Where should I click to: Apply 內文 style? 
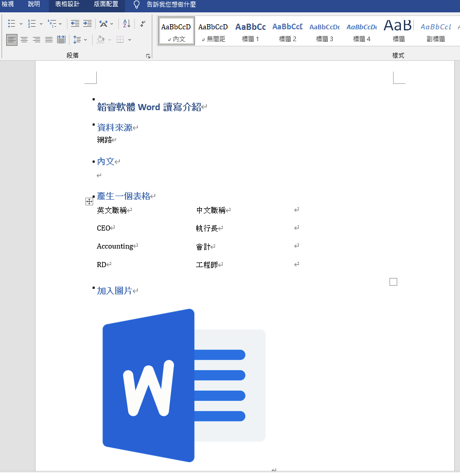click(176, 31)
